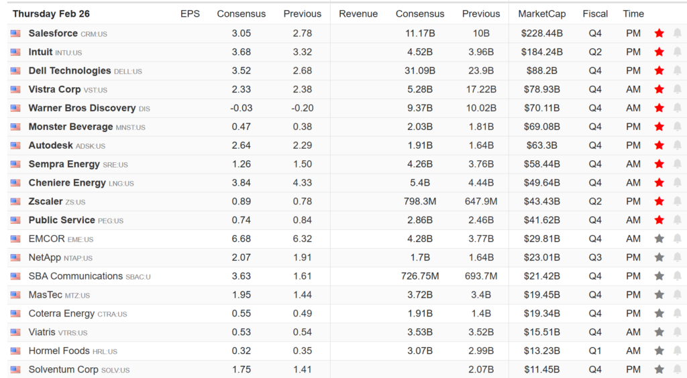Open the Autodesk company page
687x378 pixels.
(50, 145)
